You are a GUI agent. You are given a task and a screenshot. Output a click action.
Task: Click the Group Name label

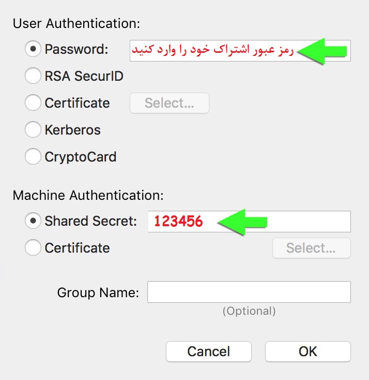[x=98, y=293]
